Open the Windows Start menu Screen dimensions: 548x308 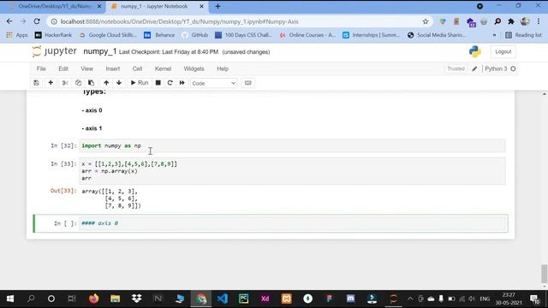point(10,299)
